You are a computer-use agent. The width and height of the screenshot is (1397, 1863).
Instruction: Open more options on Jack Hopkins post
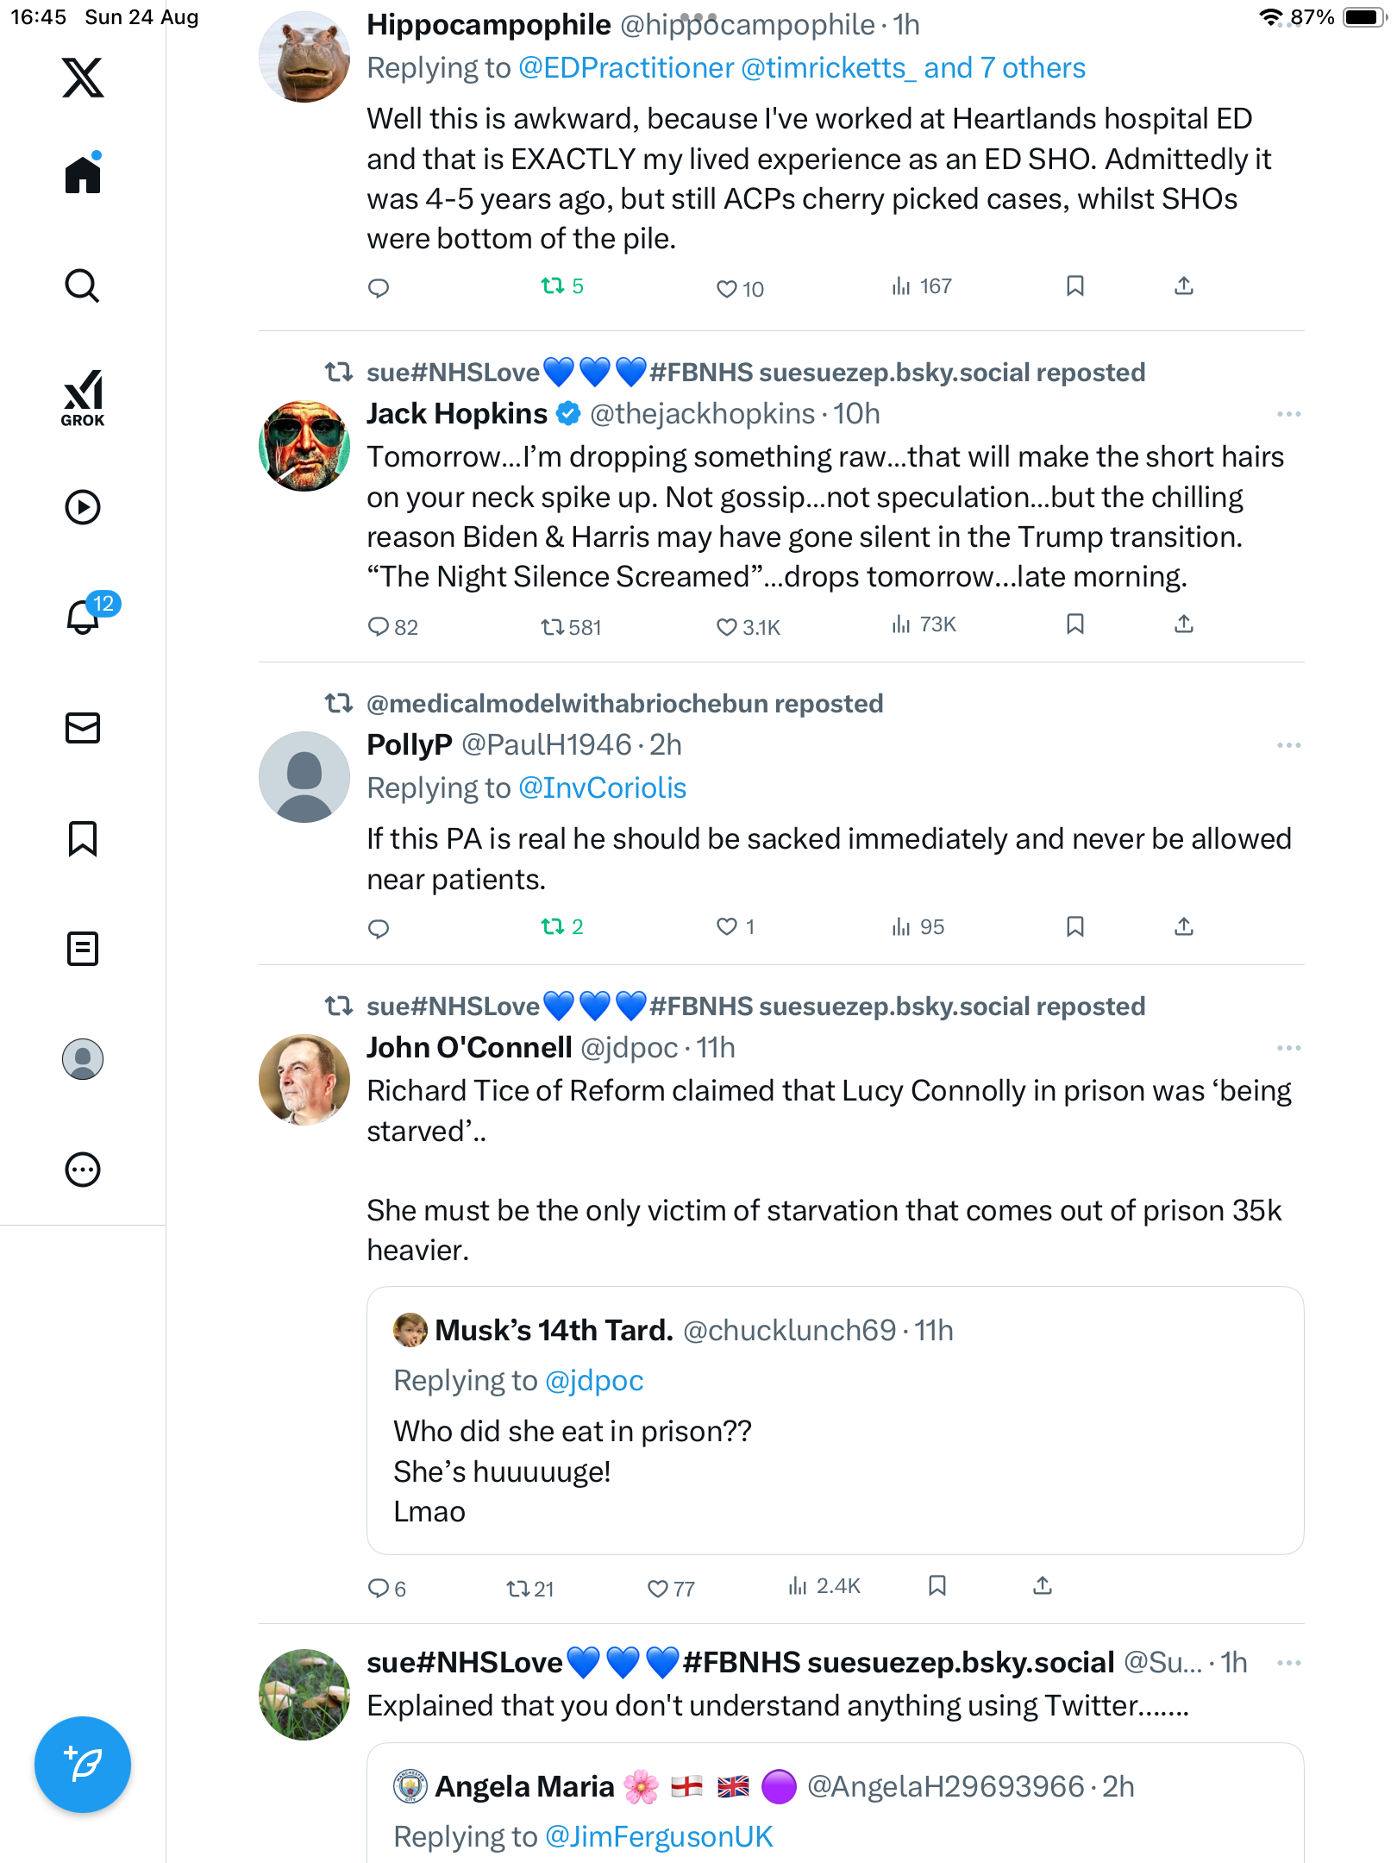click(1288, 414)
